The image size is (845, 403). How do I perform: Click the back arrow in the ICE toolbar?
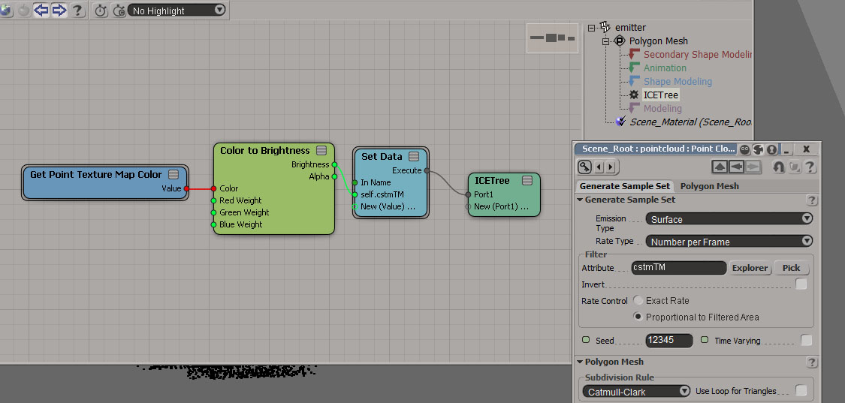[x=41, y=11]
